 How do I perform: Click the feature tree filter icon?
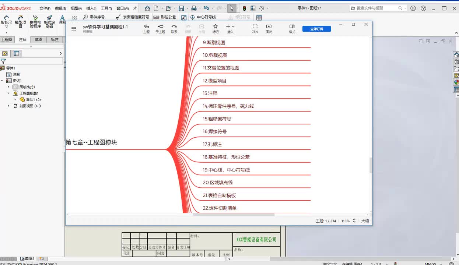coord(3,61)
